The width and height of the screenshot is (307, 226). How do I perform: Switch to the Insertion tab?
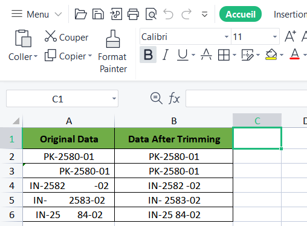[x=290, y=15]
